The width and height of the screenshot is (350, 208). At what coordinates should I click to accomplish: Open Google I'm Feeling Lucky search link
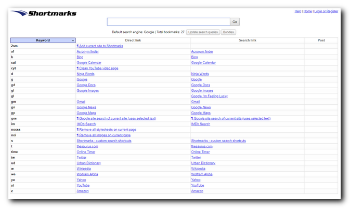pos(210,96)
